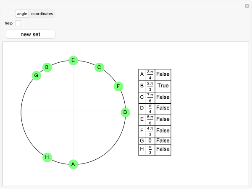Image resolution: width=252 pixels, height=189 pixels.
Task: Switch to the angle mode
Action: (x=22, y=14)
